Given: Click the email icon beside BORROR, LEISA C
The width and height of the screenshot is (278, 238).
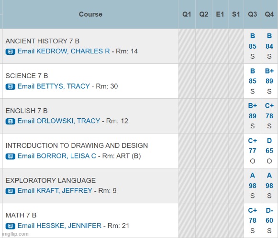Looking at the screenshot, I should [x=10, y=156].
